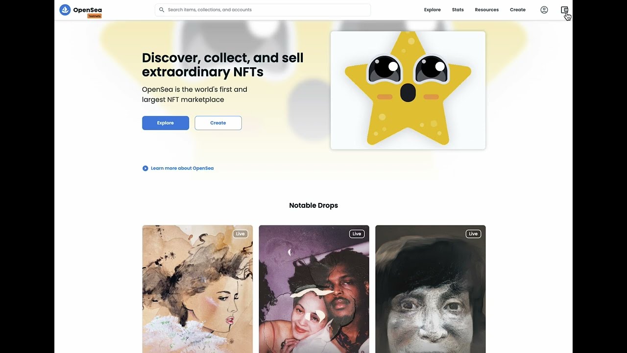Open the watercolor woman drop card
The width and height of the screenshot is (627, 353).
click(x=197, y=289)
